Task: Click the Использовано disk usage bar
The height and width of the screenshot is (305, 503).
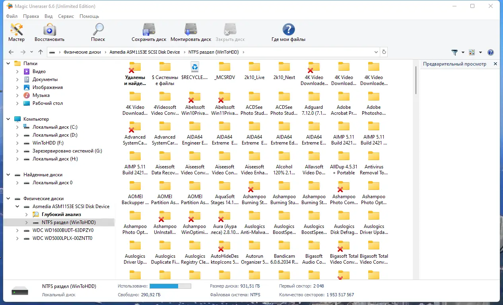Action: point(170,286)
